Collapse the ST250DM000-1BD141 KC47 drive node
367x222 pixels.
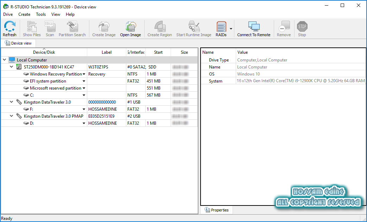[x=11, y=67]
